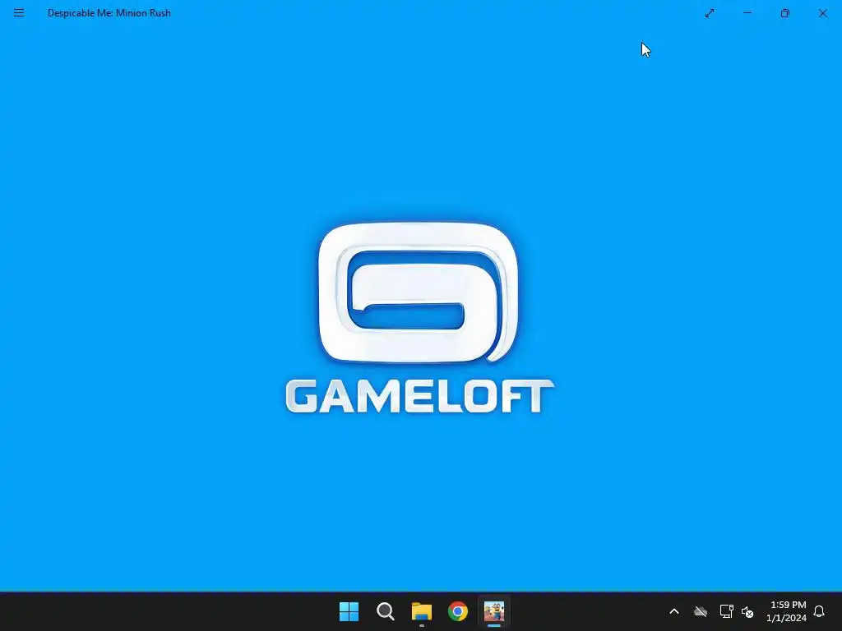842x631 pixels.
Task: Close the Despicable Me: Minion Rush window
Action: (x=822, y=13)
